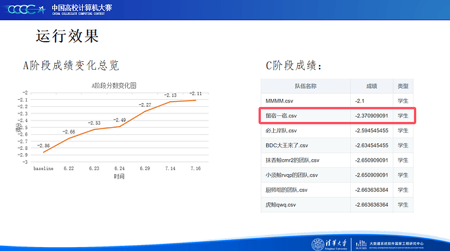Select the x-axis label 7.16
The width and height of the screenshot is (450, 251).
(x=196, y=168)
